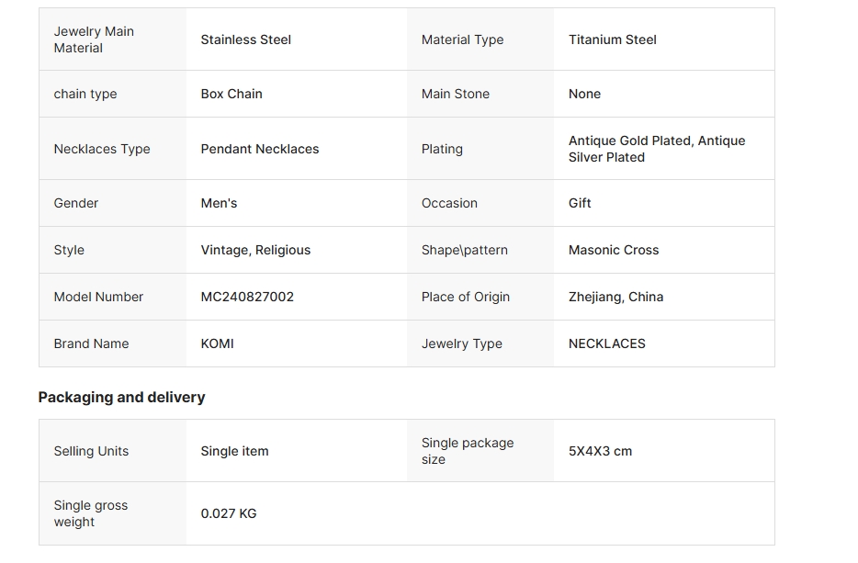The image size is (858, 563).
Task: Click the 'Main Stone' attribute label
Action: tap(455, 94)
